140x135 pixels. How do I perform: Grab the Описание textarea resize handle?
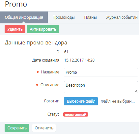136,91
